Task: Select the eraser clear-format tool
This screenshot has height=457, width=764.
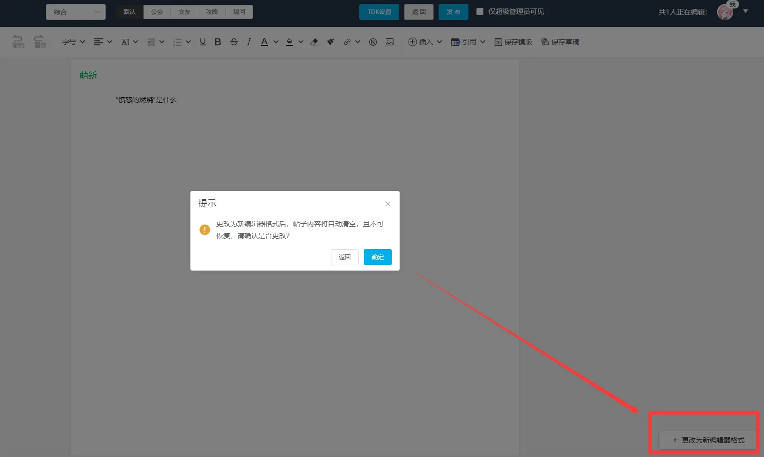Action: coord(314,42)
